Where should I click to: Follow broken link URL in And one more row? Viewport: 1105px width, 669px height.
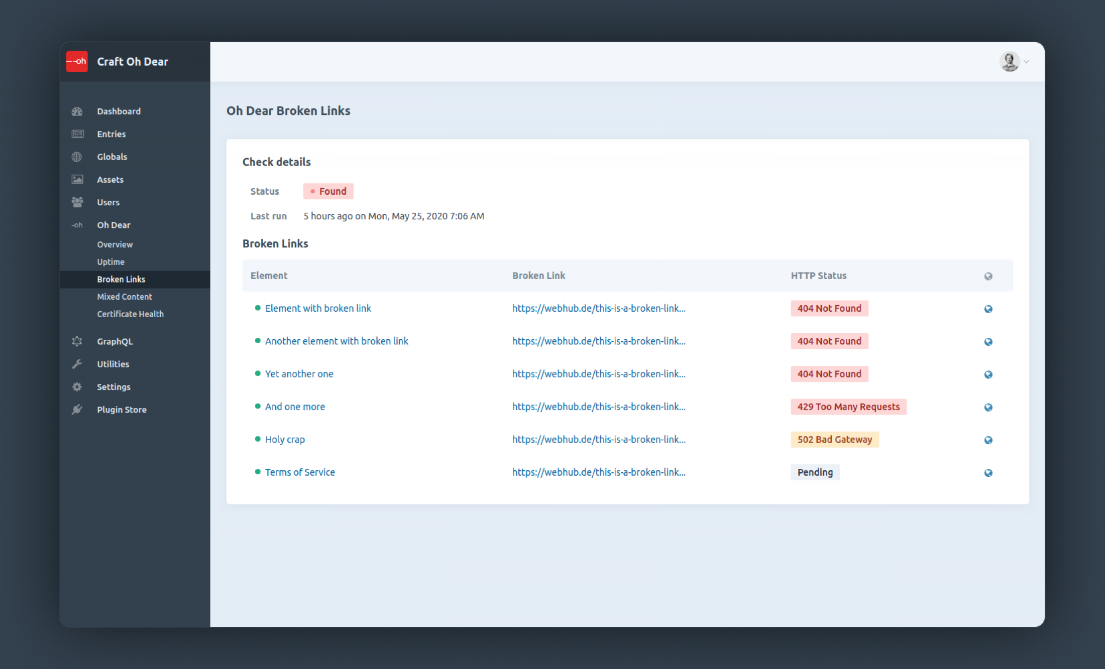pyautogui.click(x=599, y=407)
